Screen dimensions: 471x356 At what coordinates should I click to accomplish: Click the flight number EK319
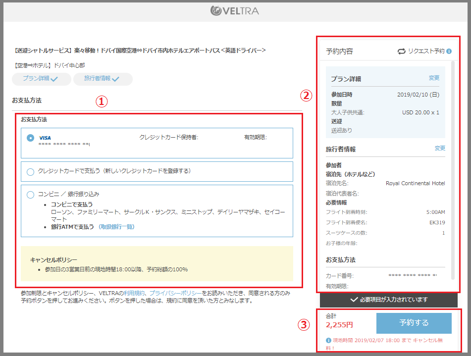437,223
